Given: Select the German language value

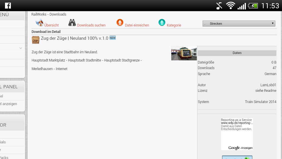Looking at the screenshot, I should (270, 74).
